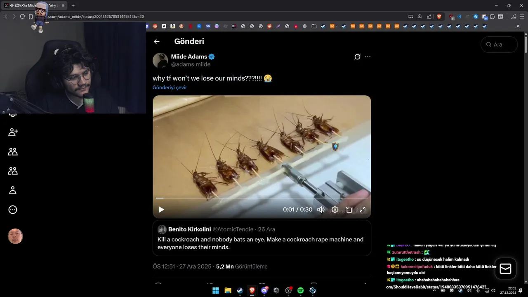528x297 pixels.
Task: Open the three-dot more menu on the post
Action: pos(368,57)
